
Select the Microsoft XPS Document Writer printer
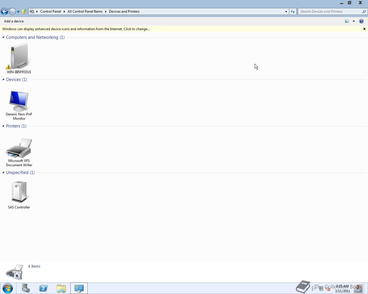[x=19, y=148]
